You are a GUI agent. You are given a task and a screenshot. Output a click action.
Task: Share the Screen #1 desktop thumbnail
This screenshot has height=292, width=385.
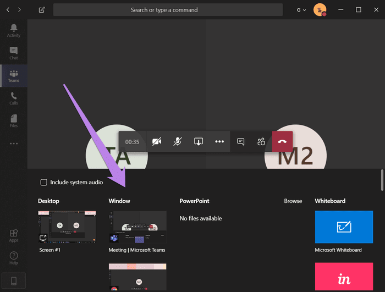tap(67, 227)
